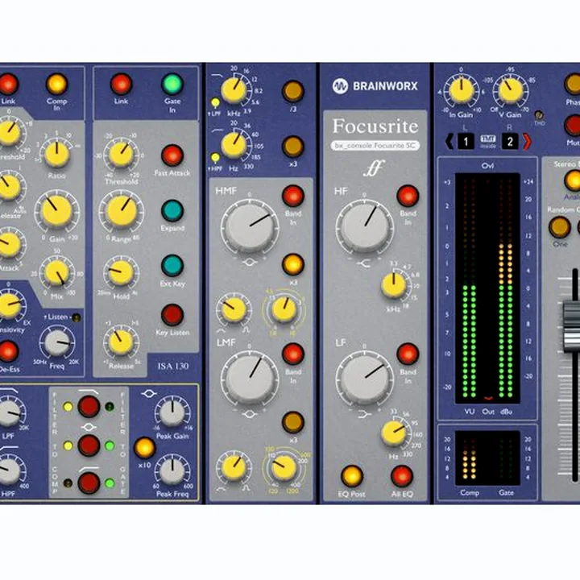The width and height of the screenshot is (580, 580).
Task: Click the large HMF gain knob
Action: point(250,227)
